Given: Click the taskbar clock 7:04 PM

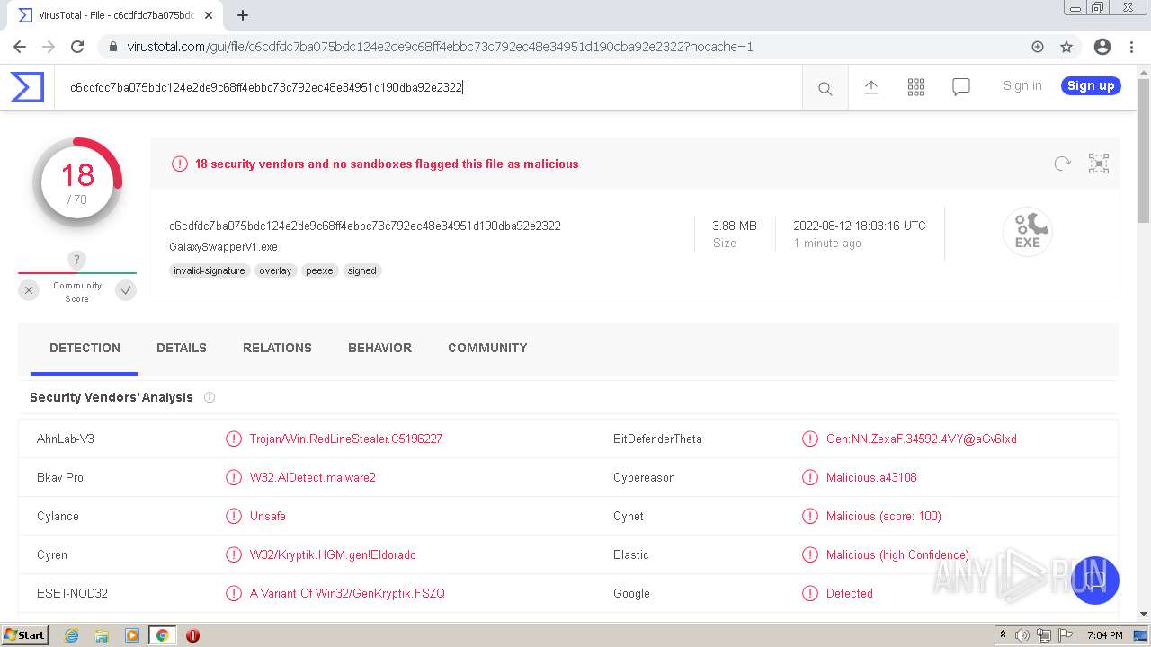Looking at the screenshot, I should 1104,635.
